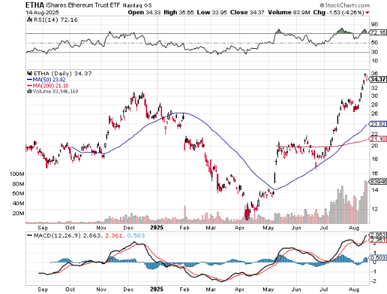387x294 pixels.
Task: Click the 'High' price label
Action: [x=170, y=12]
